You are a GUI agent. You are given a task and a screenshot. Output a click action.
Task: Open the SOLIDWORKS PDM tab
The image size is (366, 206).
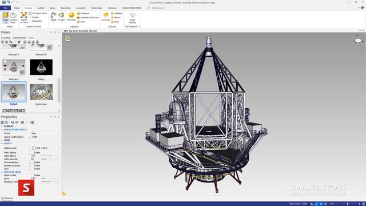coord(132,8)
